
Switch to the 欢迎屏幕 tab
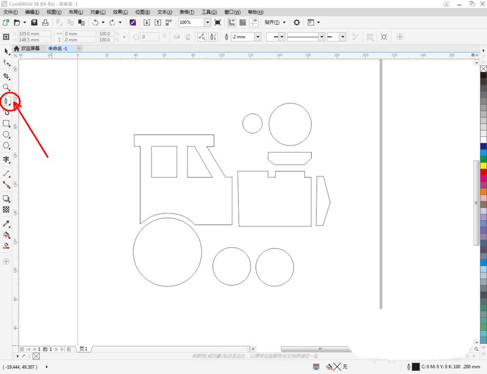[27, 48]
